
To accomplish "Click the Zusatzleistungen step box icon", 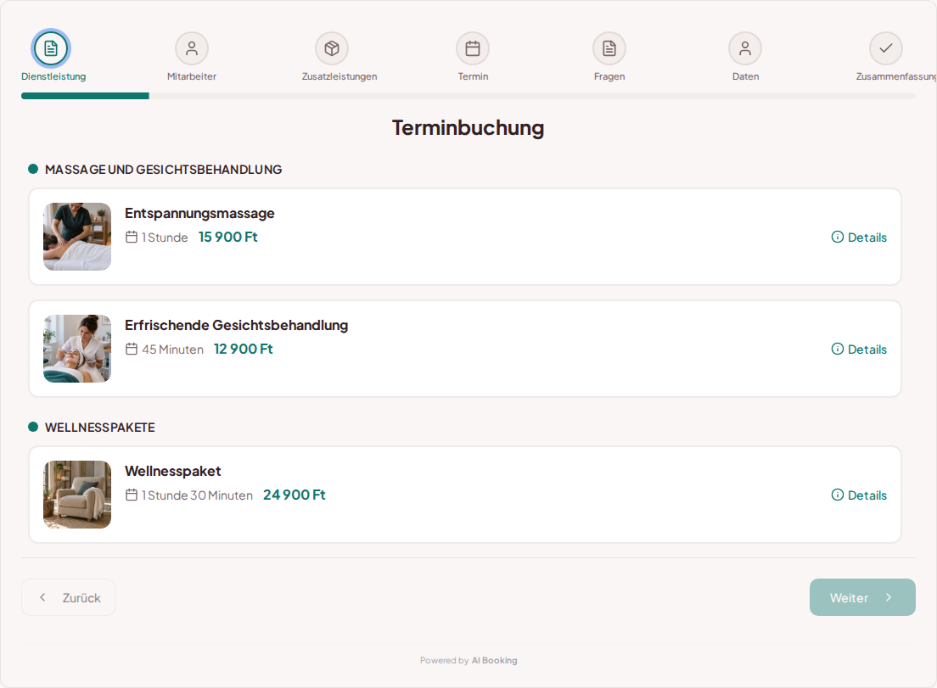I will 332,48.
